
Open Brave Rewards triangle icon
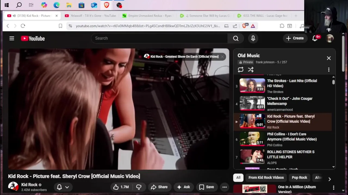pyautogui.click(x=253, y=26)
